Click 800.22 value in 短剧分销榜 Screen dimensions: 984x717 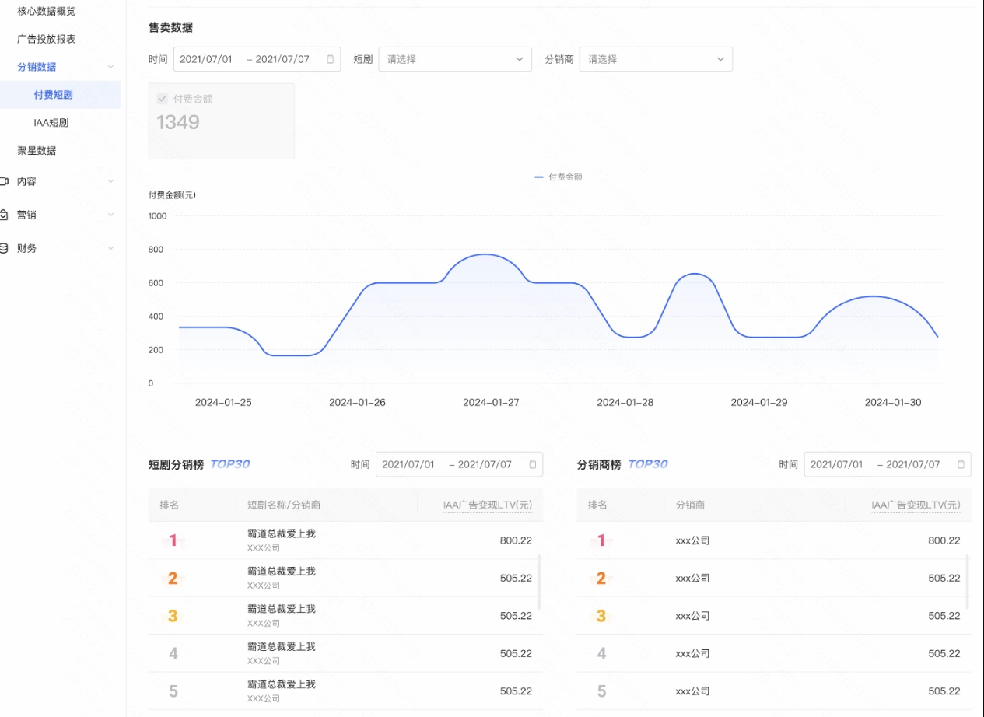click(x=516, y=540)
